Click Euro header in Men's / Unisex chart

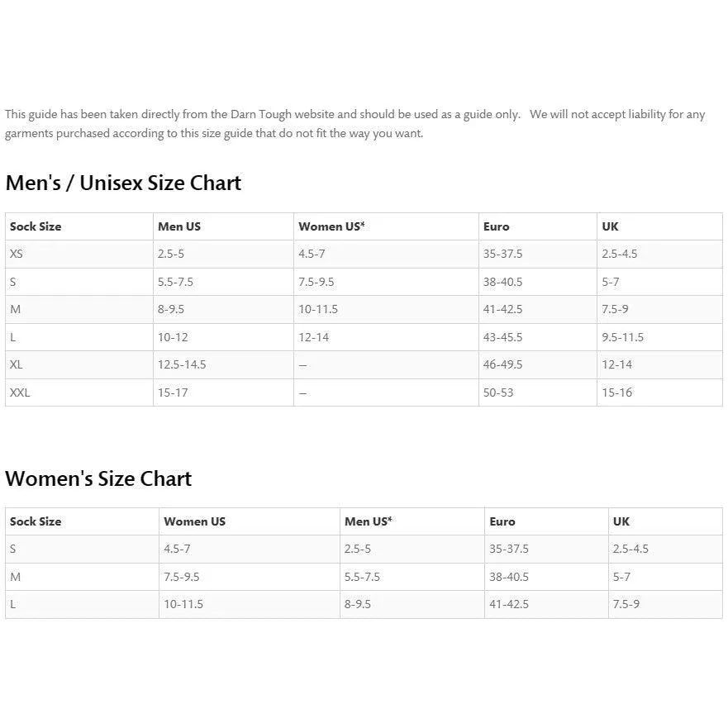pyautogui.click(x=496, y=226)
